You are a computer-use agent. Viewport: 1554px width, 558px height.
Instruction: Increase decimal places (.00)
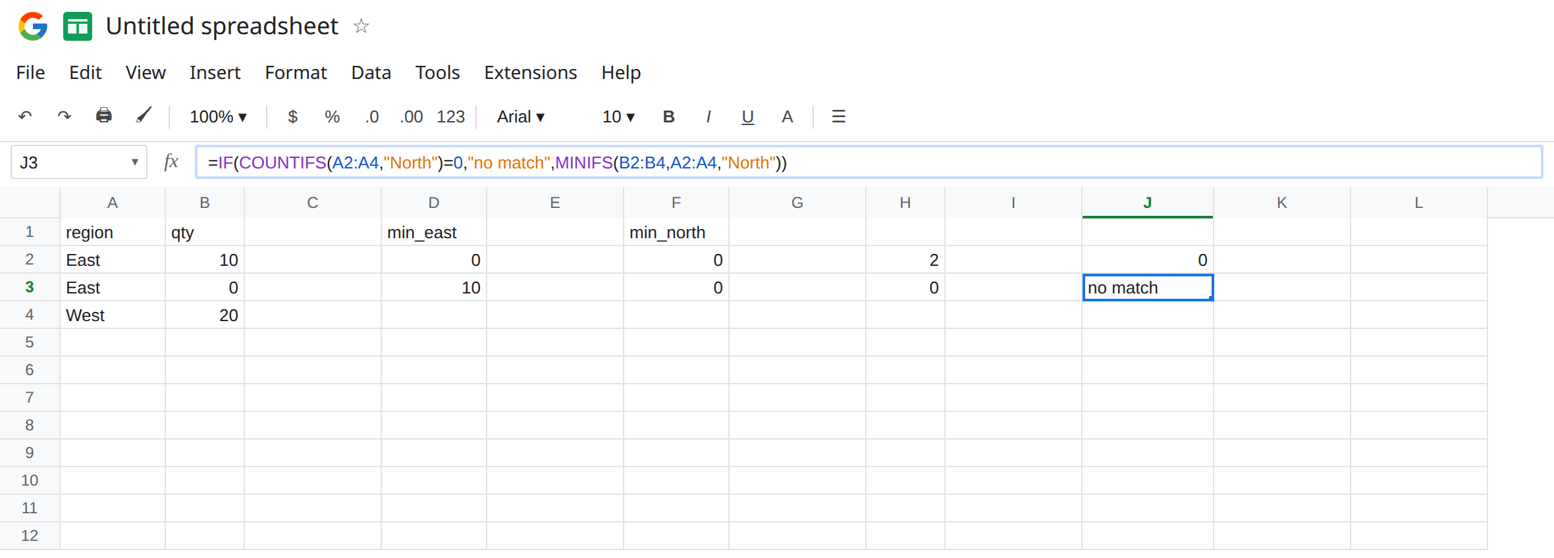click(412, 116)
